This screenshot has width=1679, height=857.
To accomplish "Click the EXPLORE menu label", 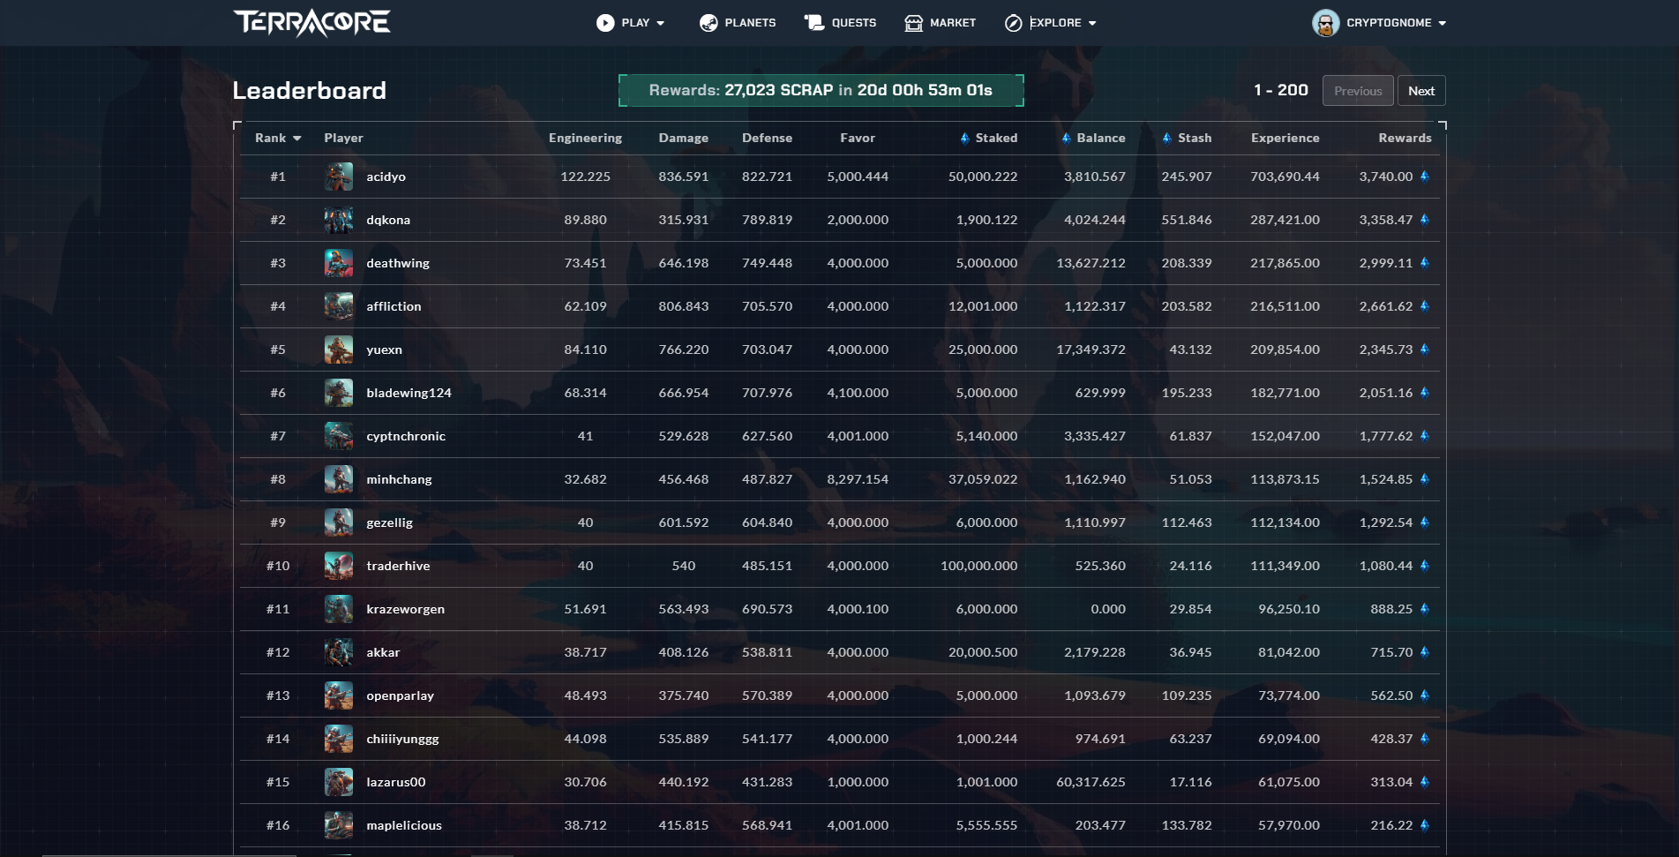I will point(1055,23).
